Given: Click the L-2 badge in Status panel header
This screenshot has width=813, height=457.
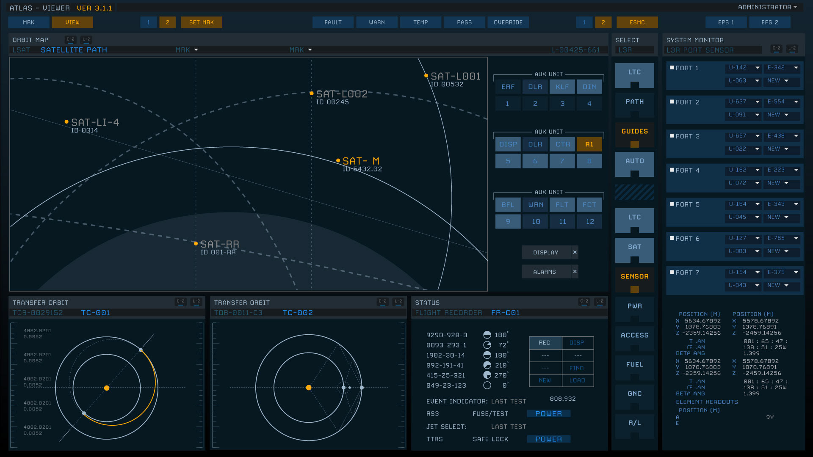Looking at the screenshot, I should click(600, 302).
